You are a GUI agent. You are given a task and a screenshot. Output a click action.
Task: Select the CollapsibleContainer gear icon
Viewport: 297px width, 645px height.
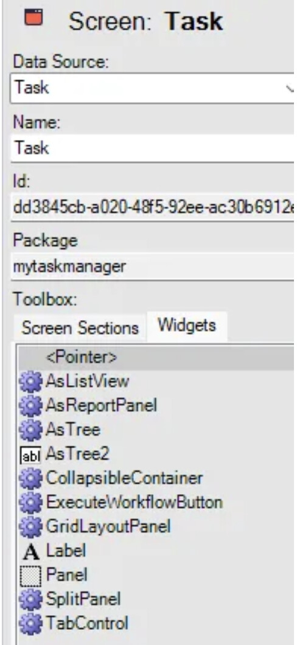(x=30, y=478)
